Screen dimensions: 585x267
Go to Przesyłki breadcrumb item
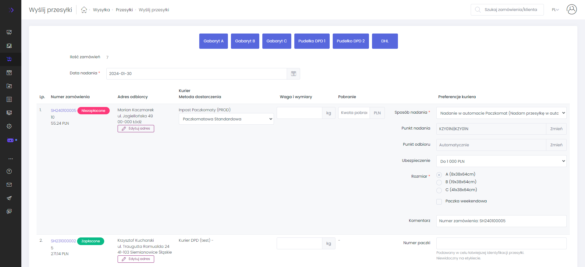124,10
